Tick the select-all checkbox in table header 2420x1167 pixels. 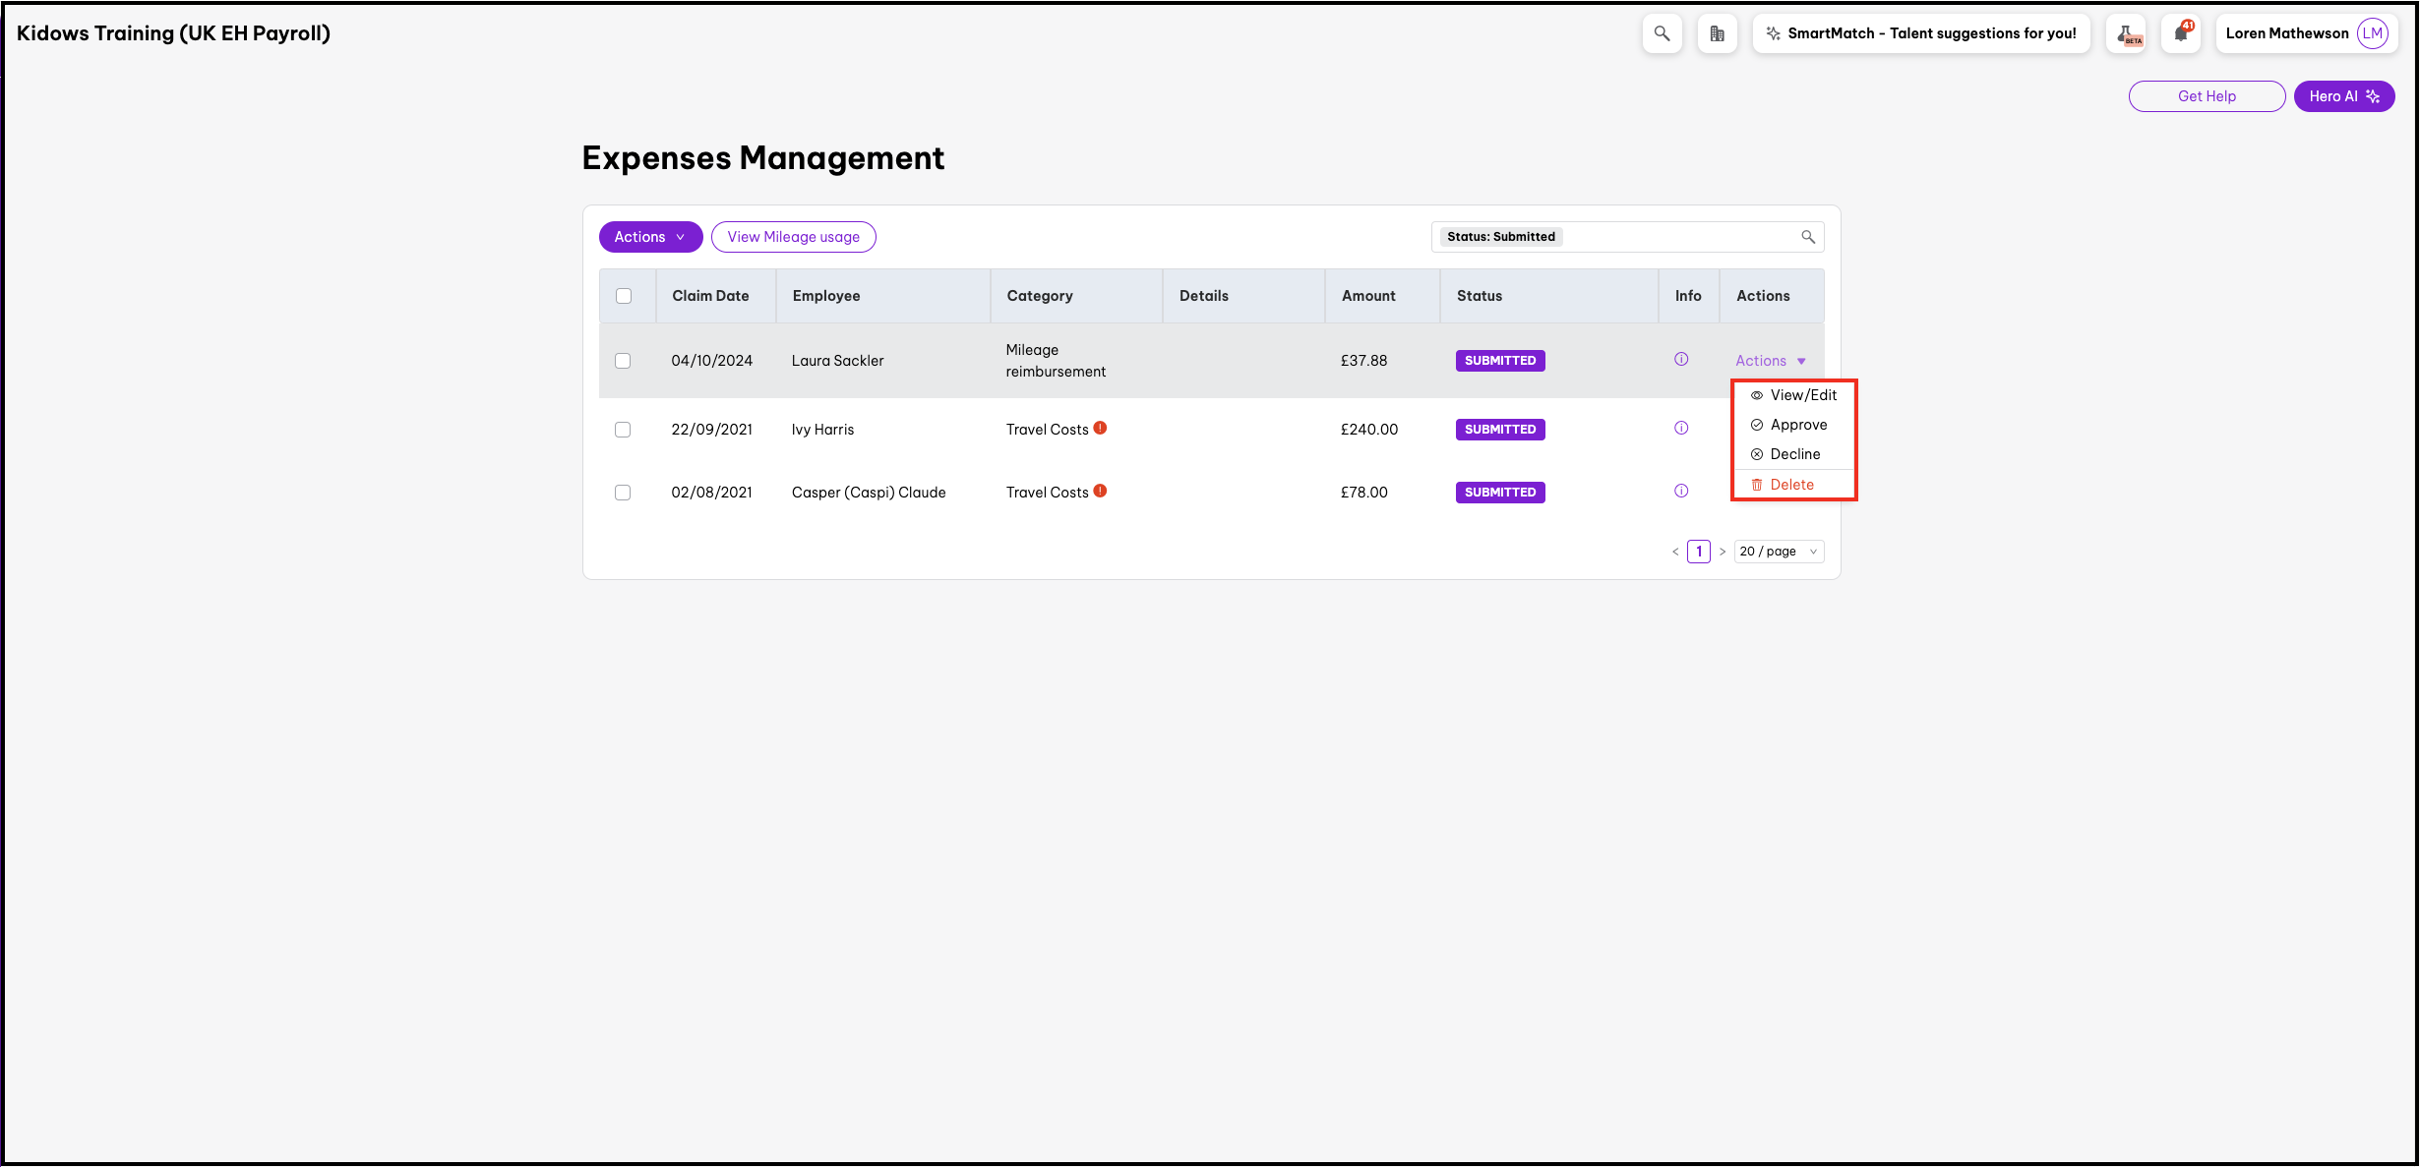point(624,296)
